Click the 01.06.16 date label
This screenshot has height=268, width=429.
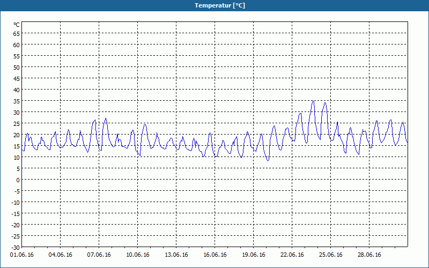21,255
